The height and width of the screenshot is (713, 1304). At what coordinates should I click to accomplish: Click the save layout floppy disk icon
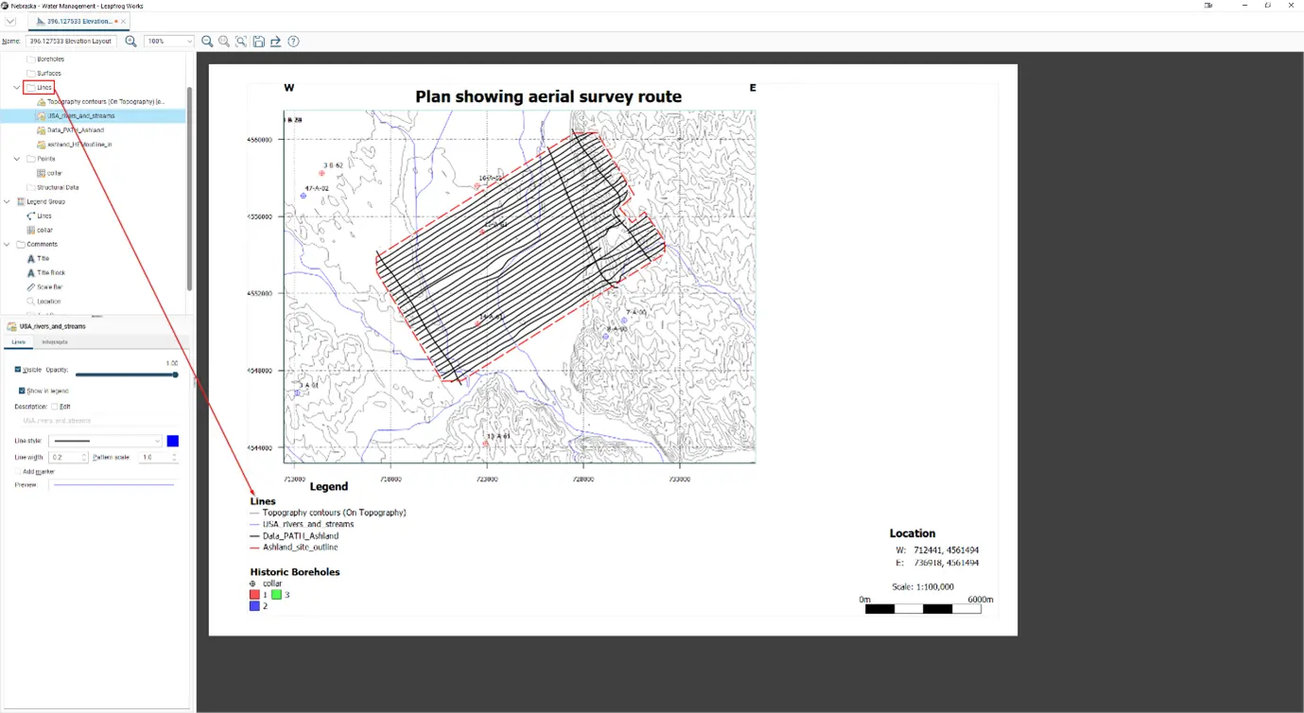[x=258, y=42]
